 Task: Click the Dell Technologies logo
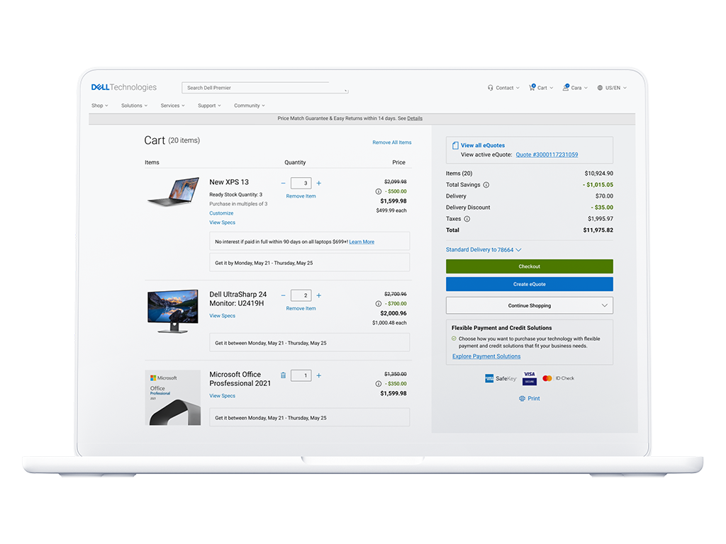tap(123, 88)
